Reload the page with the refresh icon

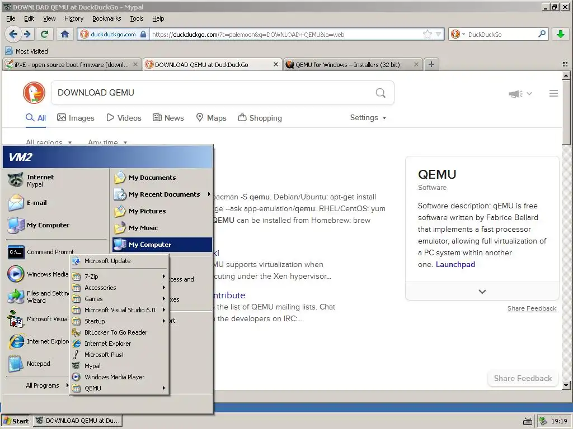coord(45,34)
